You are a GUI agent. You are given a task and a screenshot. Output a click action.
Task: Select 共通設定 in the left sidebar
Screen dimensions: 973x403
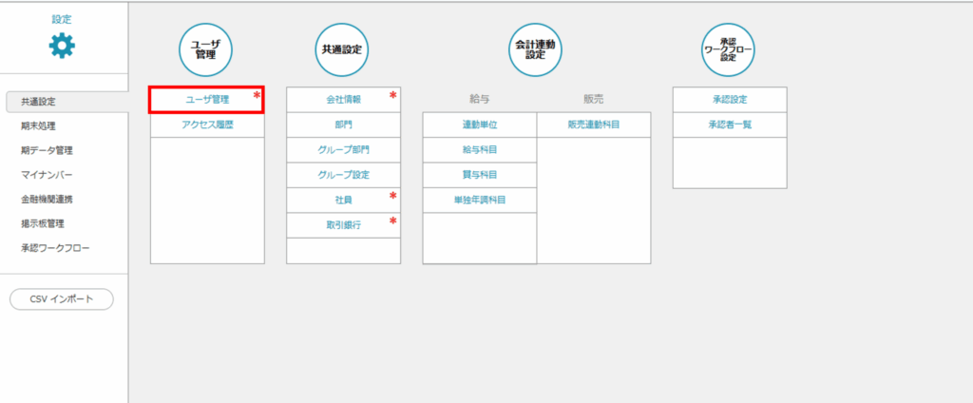point(38,101)
